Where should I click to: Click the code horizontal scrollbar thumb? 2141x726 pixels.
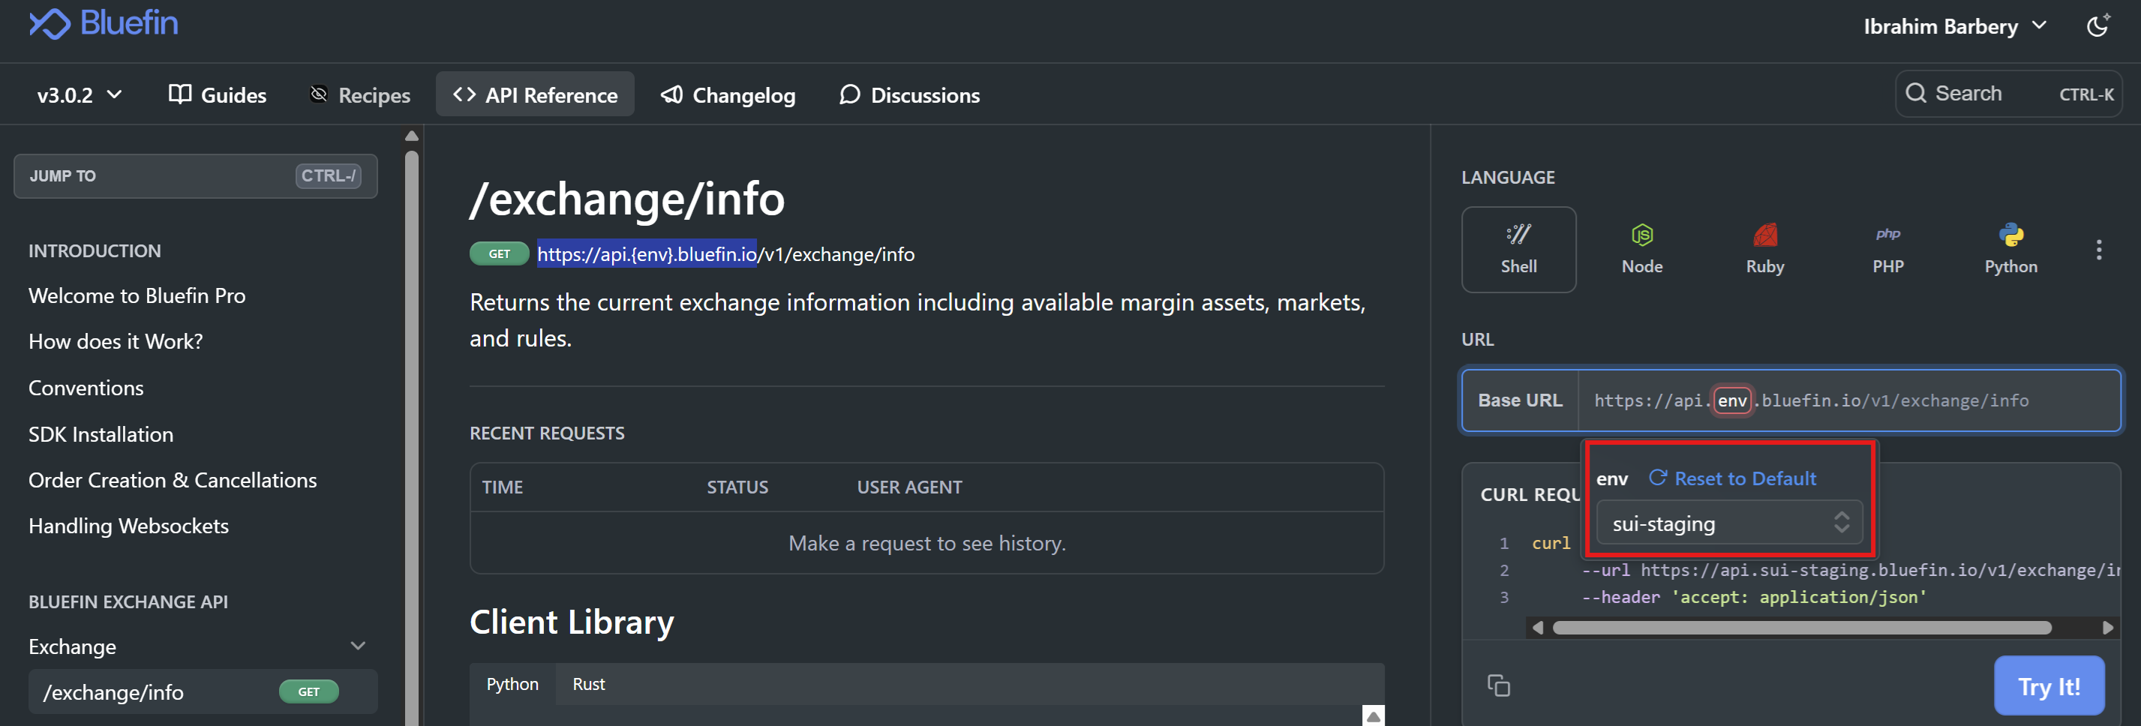tap(1802, 628)
